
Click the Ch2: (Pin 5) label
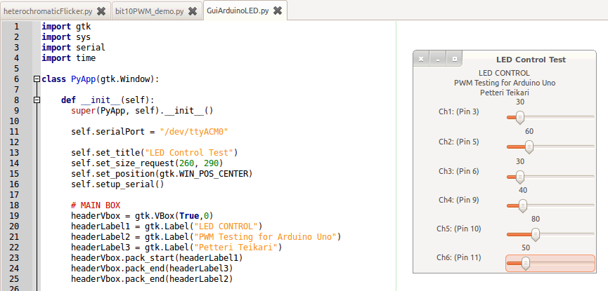(x=459, y=142)
